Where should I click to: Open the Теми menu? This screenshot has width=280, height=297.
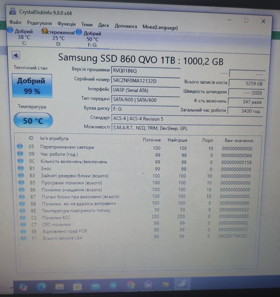[87, 25]
